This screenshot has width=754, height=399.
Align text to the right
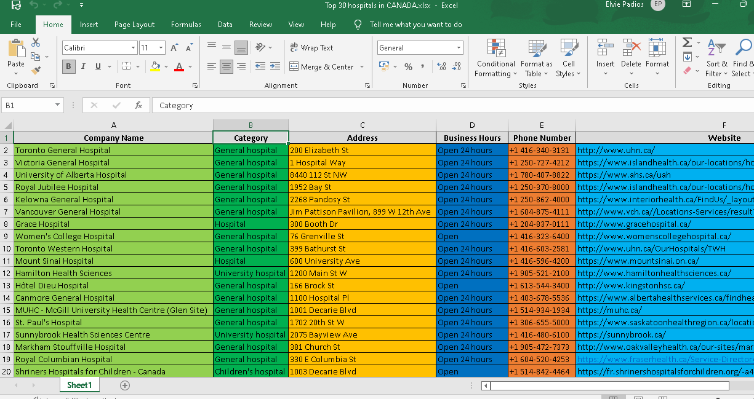pos(241,66)
